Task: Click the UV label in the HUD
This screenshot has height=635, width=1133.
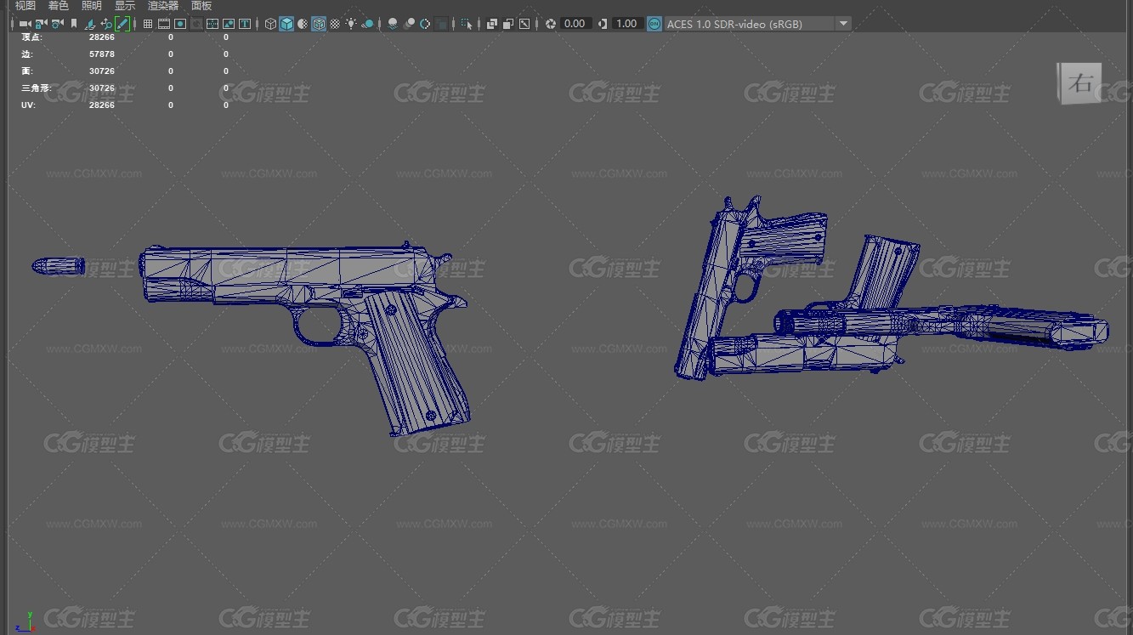Action: 28,105
